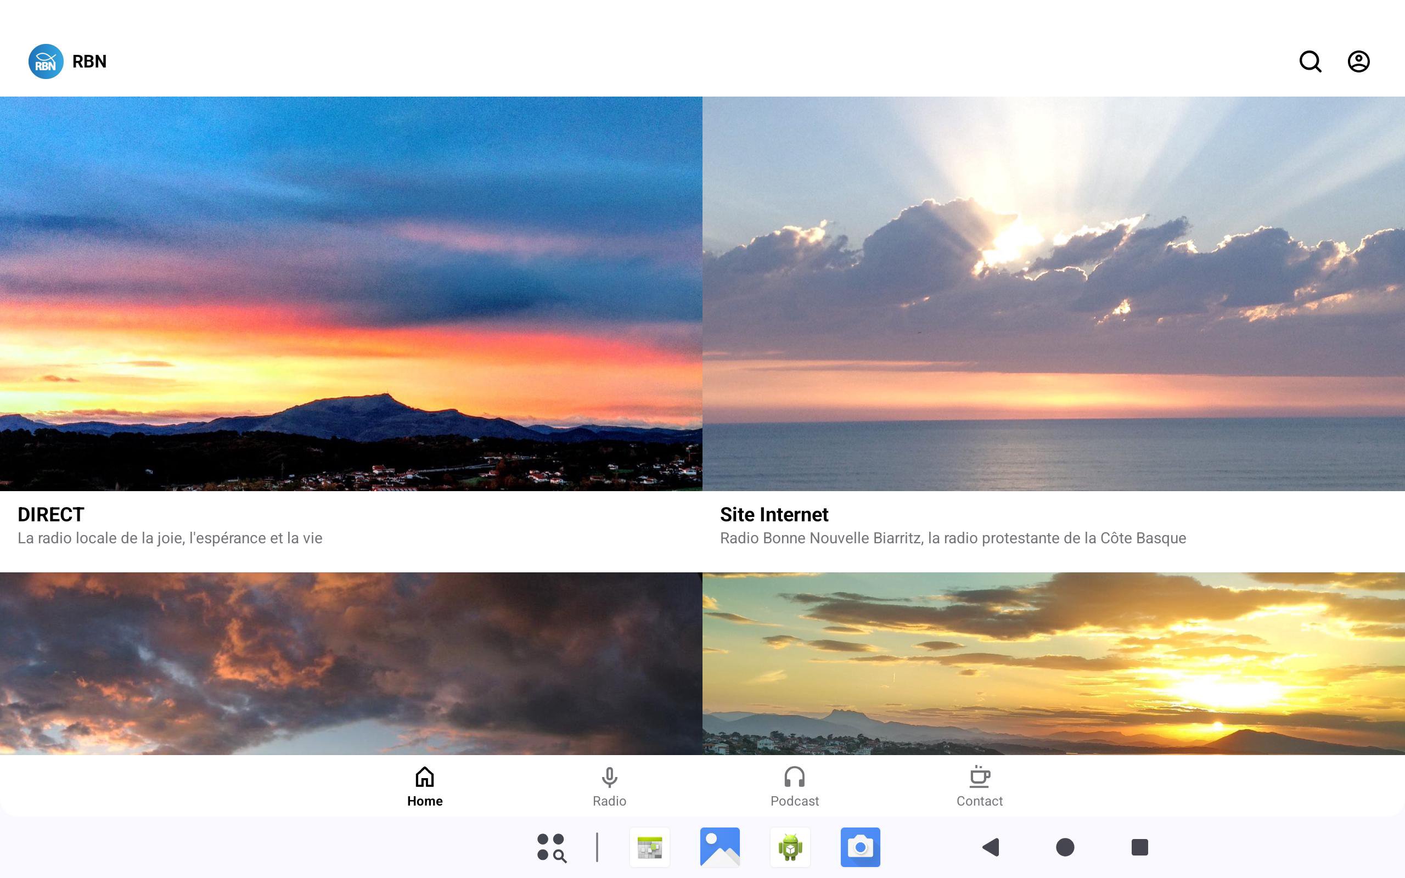
Task: Tap the Contact coffee cup icon
Action: coord(980,777)
